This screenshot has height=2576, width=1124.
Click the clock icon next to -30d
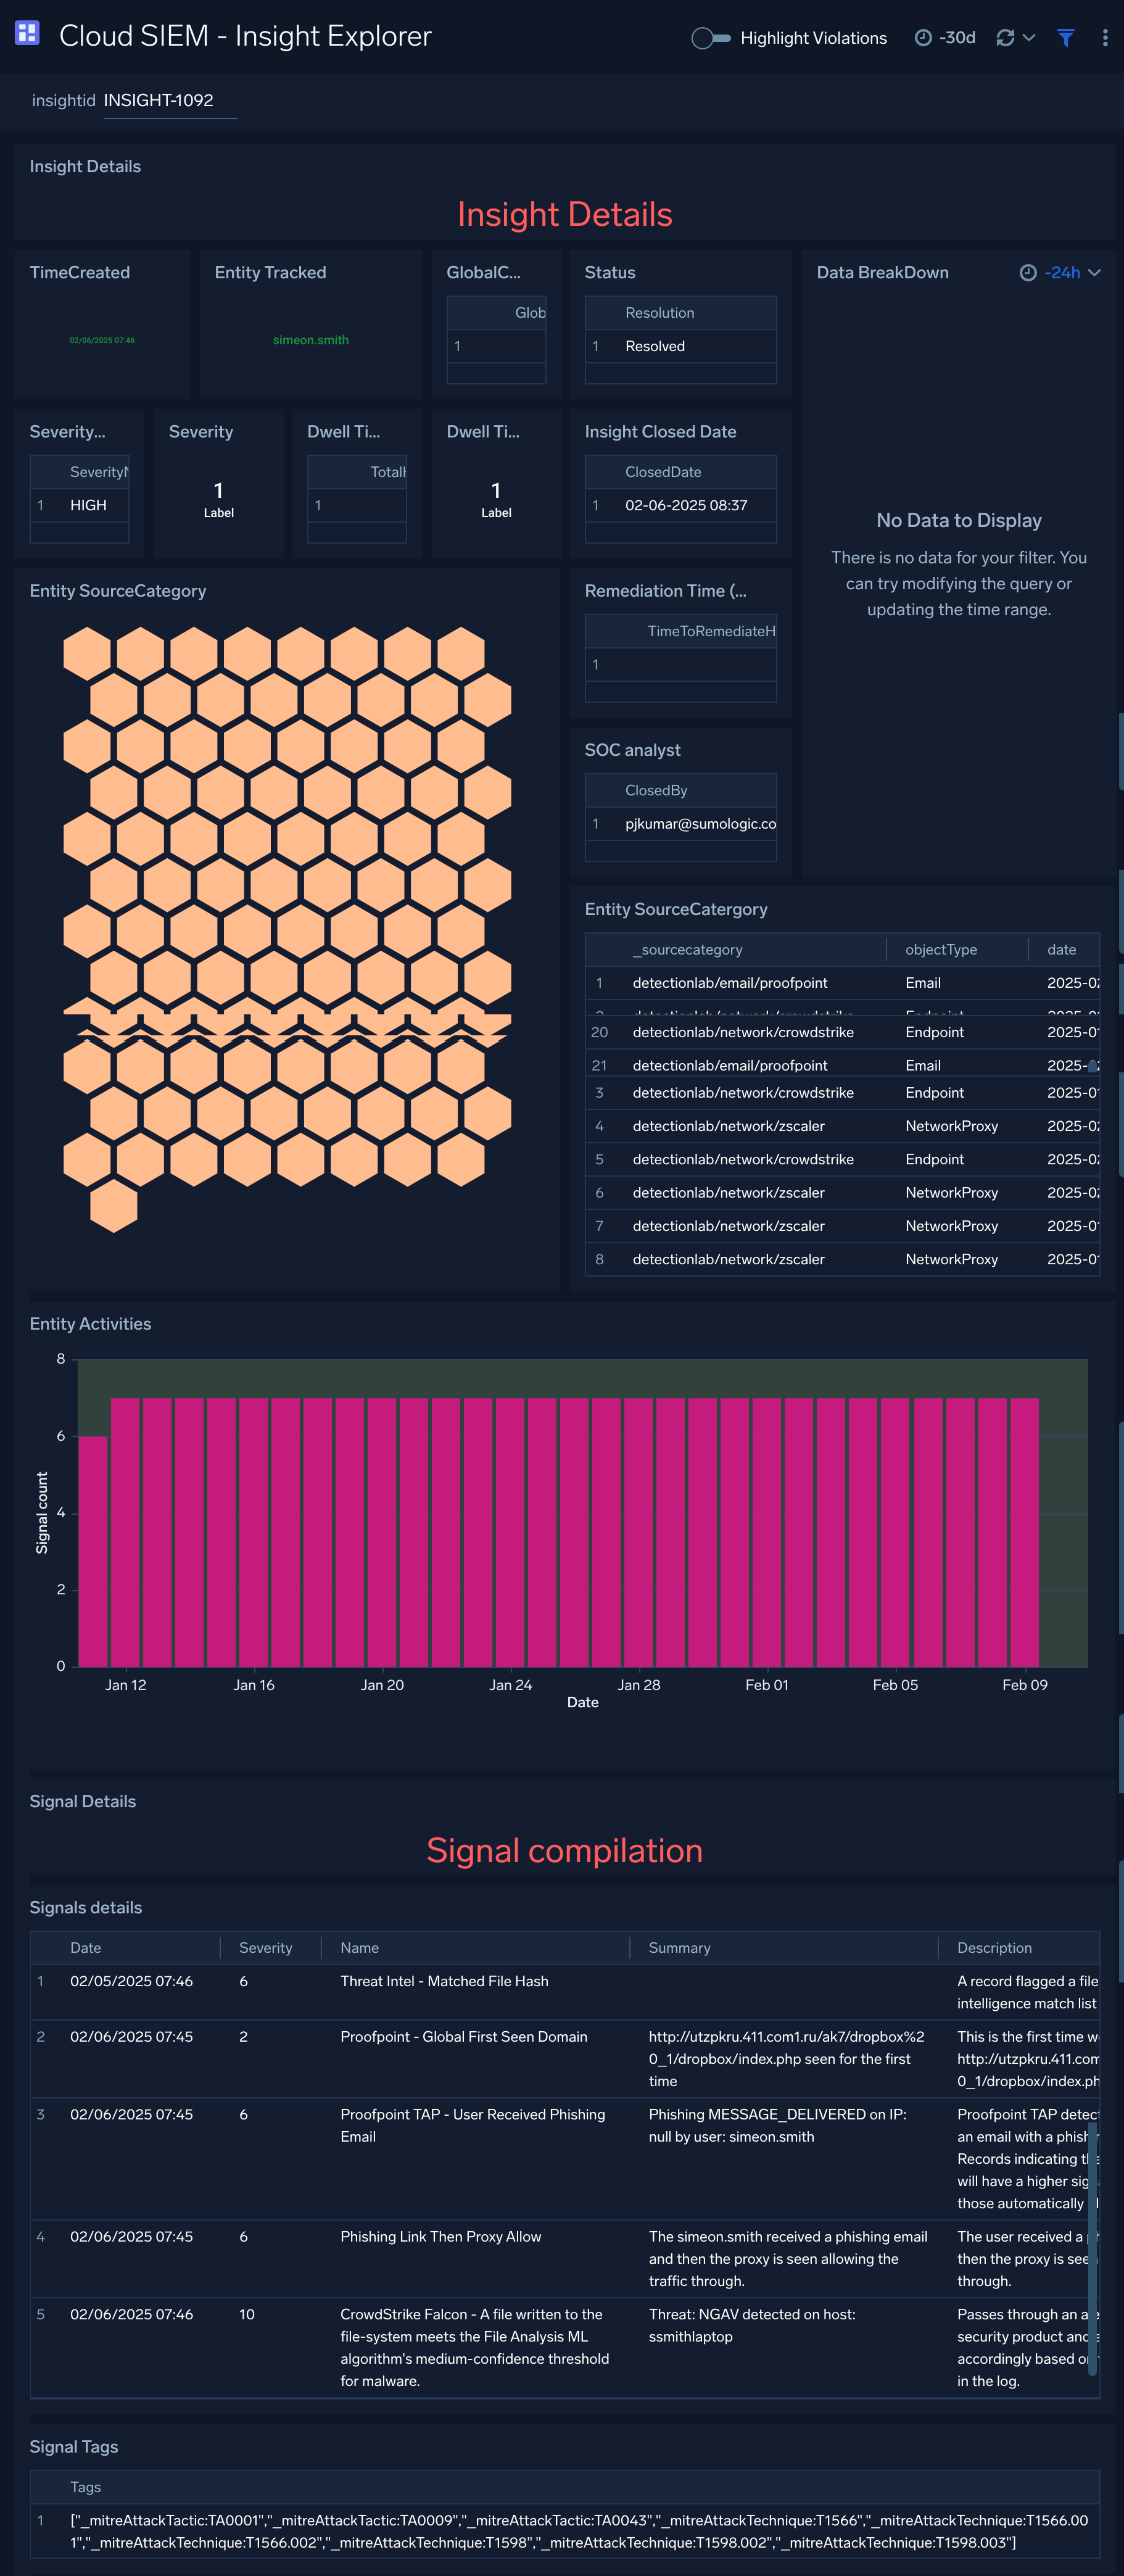pos(922,38)
